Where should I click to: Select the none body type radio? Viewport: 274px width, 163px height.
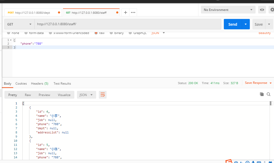click(x=9, y=33)
